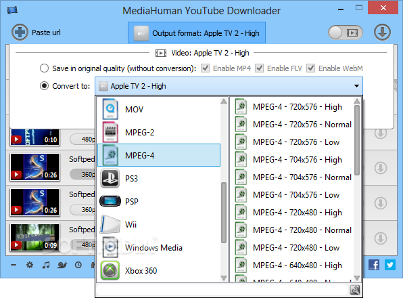Screen dimensions: 403x298
Task: Choose MPEG-2 format in the list
Action: (159, 132)
